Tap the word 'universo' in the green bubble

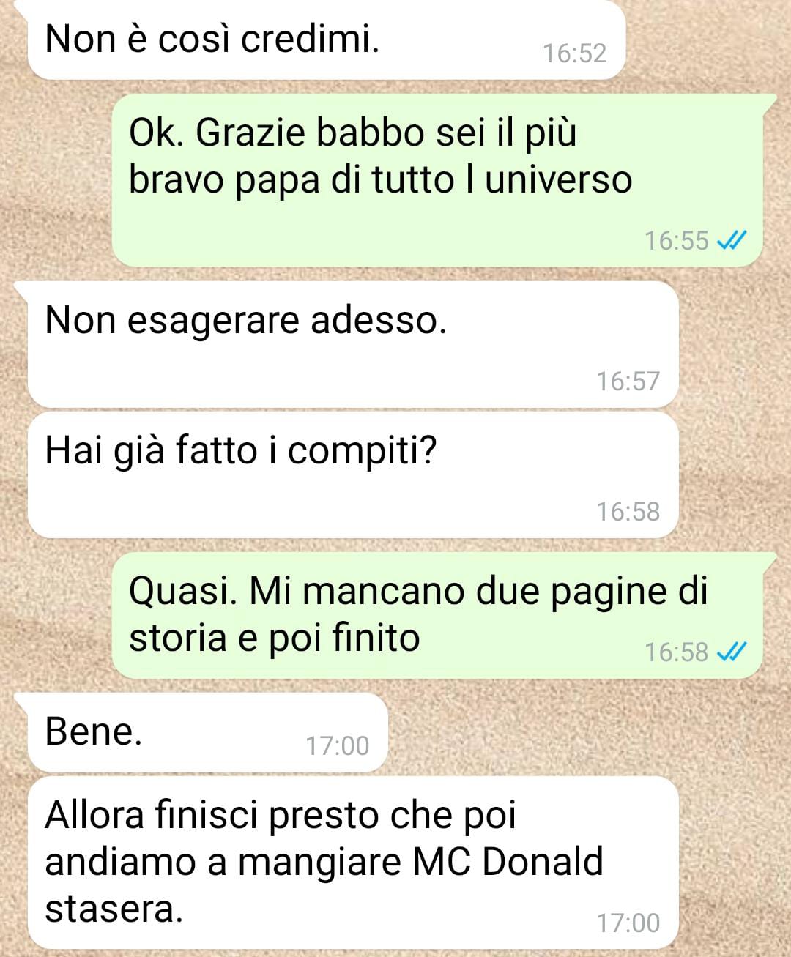click(x=559, y=180)
